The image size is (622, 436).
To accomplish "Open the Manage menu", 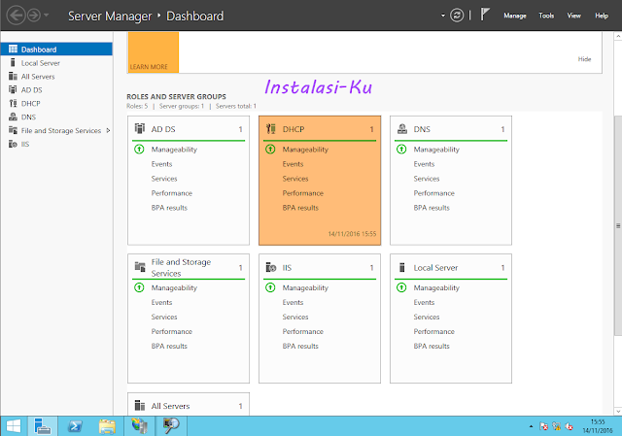I will click(x=515, y=16).
